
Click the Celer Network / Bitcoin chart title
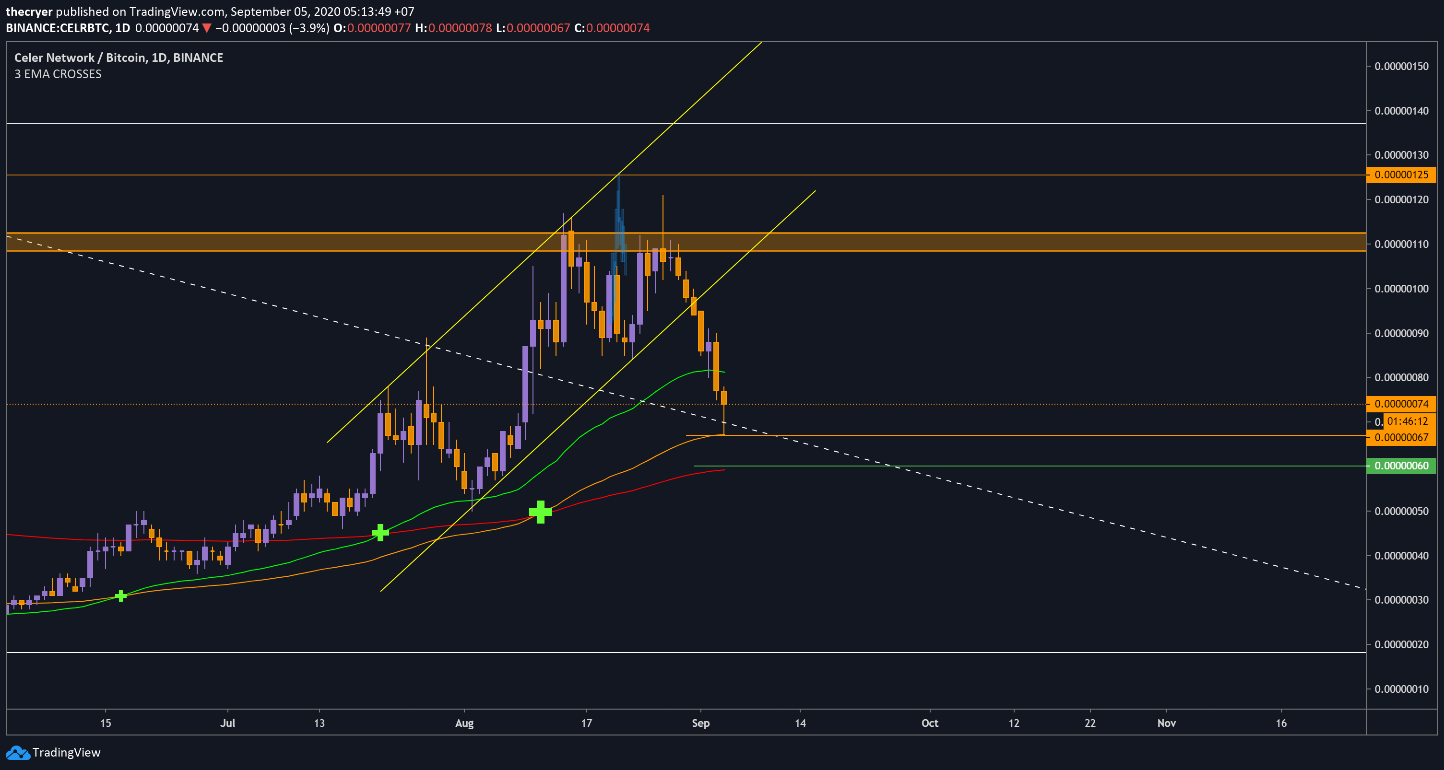tap(118, 57)
